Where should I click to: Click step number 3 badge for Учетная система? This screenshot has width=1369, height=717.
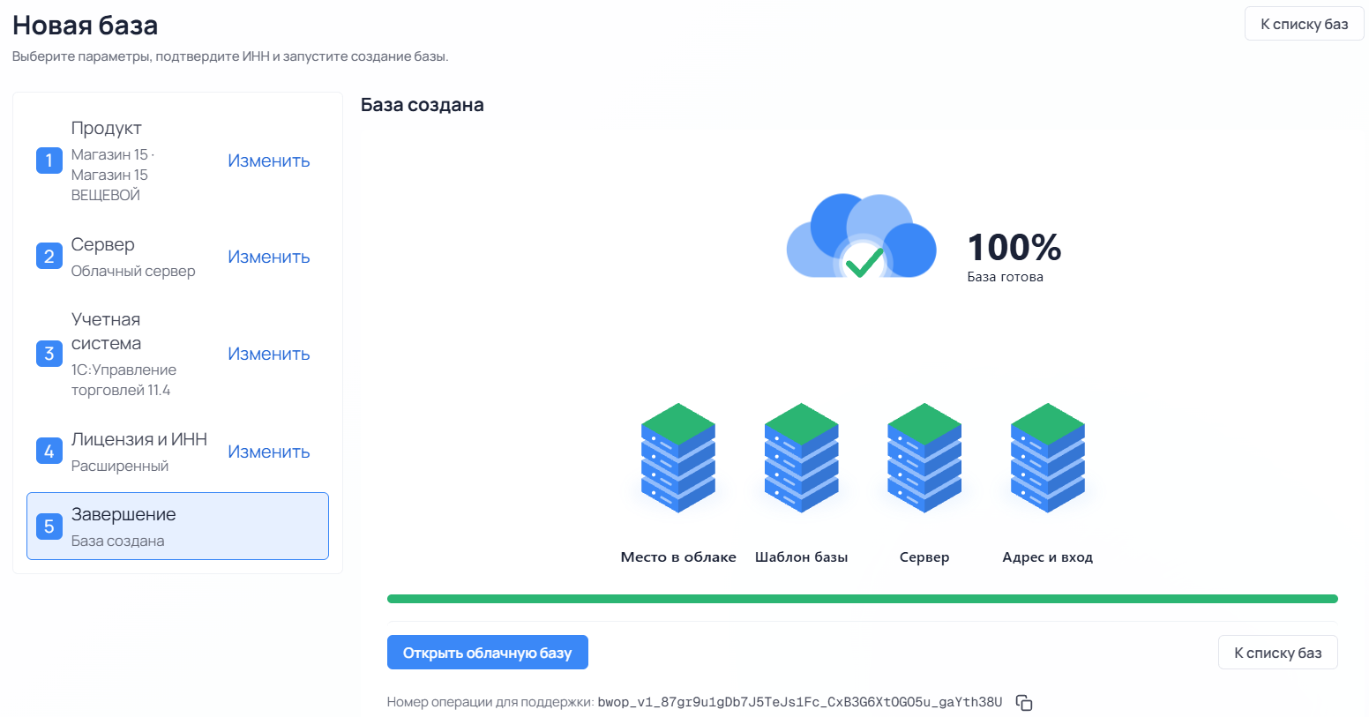pyautogui.click(x=49, y=354)
